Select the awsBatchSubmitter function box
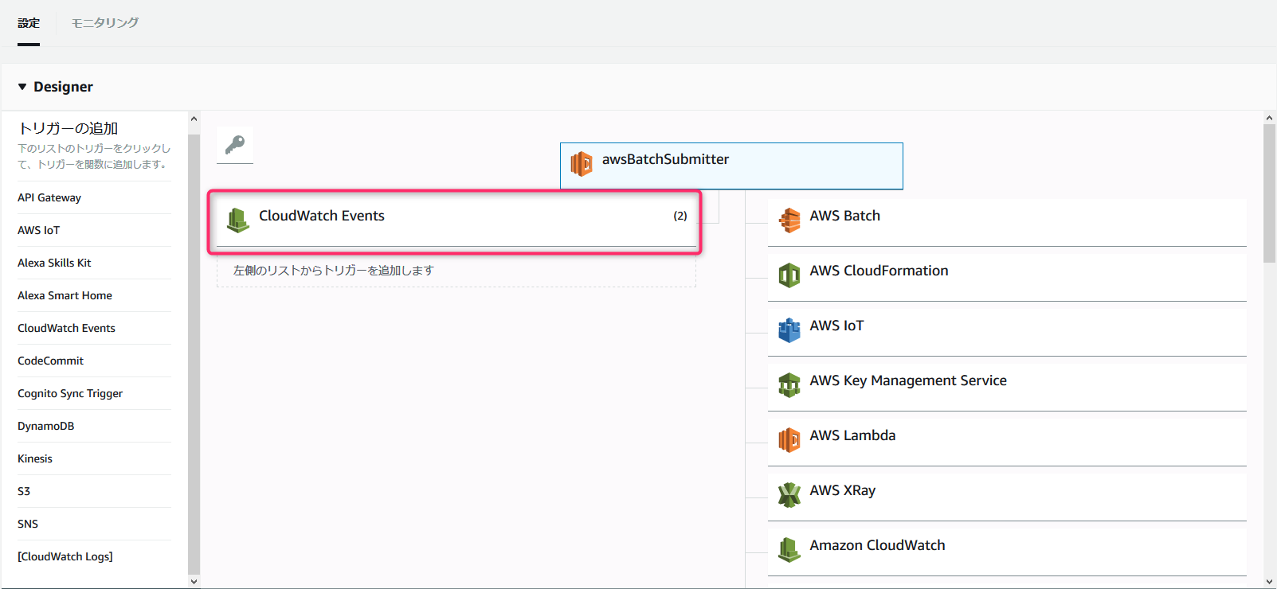1277x589 pixels. [731, 166]
